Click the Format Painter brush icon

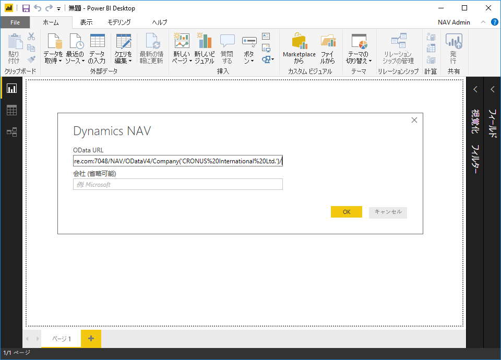pyautogui.click(x=31, y=59)
